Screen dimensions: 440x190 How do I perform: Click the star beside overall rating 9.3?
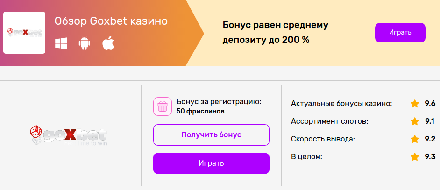point(414,156)
